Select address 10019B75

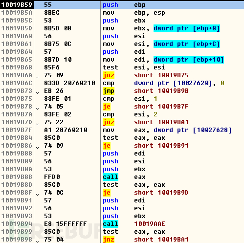(17, 99)
